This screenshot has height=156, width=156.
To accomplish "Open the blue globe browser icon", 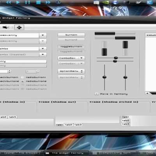I will [x=115, y=2].
